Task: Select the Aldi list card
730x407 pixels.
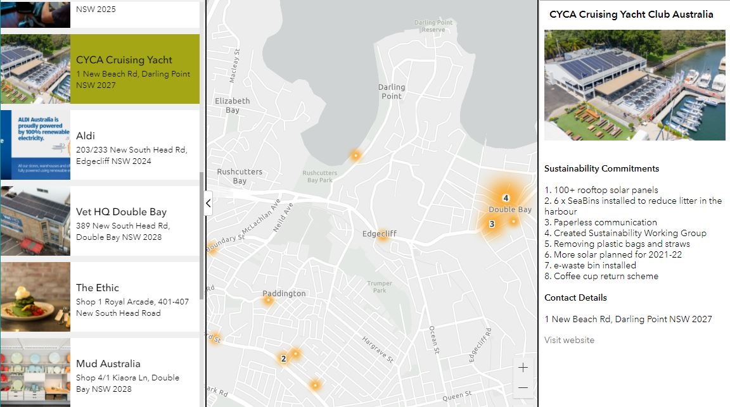Action: click(x=100, y=145)
